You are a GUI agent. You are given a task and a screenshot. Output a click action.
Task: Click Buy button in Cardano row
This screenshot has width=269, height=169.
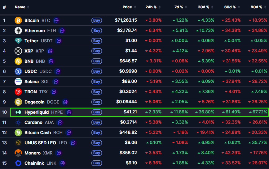click(x=97, y=122)
